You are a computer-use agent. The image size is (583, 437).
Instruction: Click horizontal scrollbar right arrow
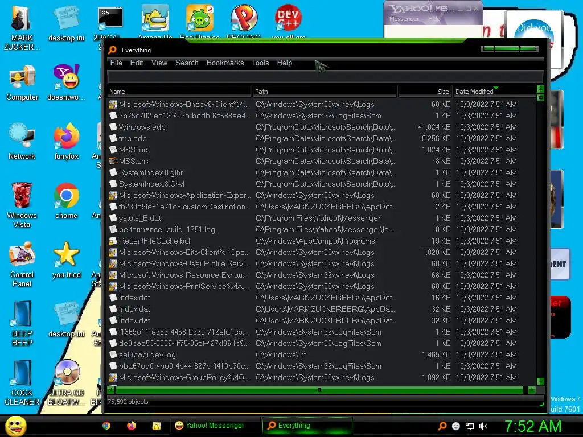(532, 390)
